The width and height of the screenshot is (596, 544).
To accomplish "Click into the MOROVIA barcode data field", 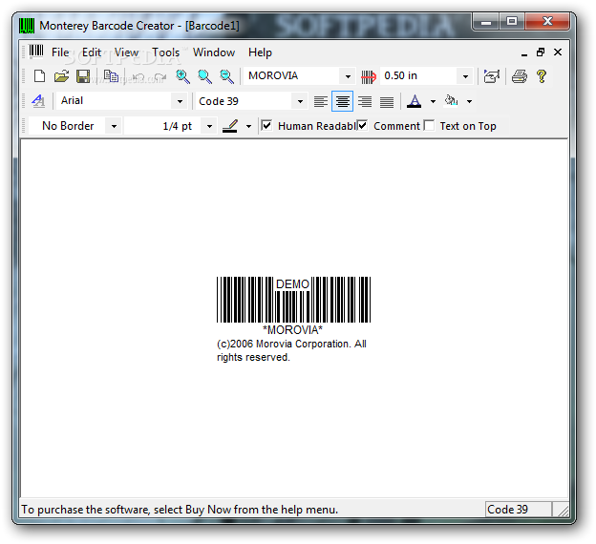I will [292, 76].
